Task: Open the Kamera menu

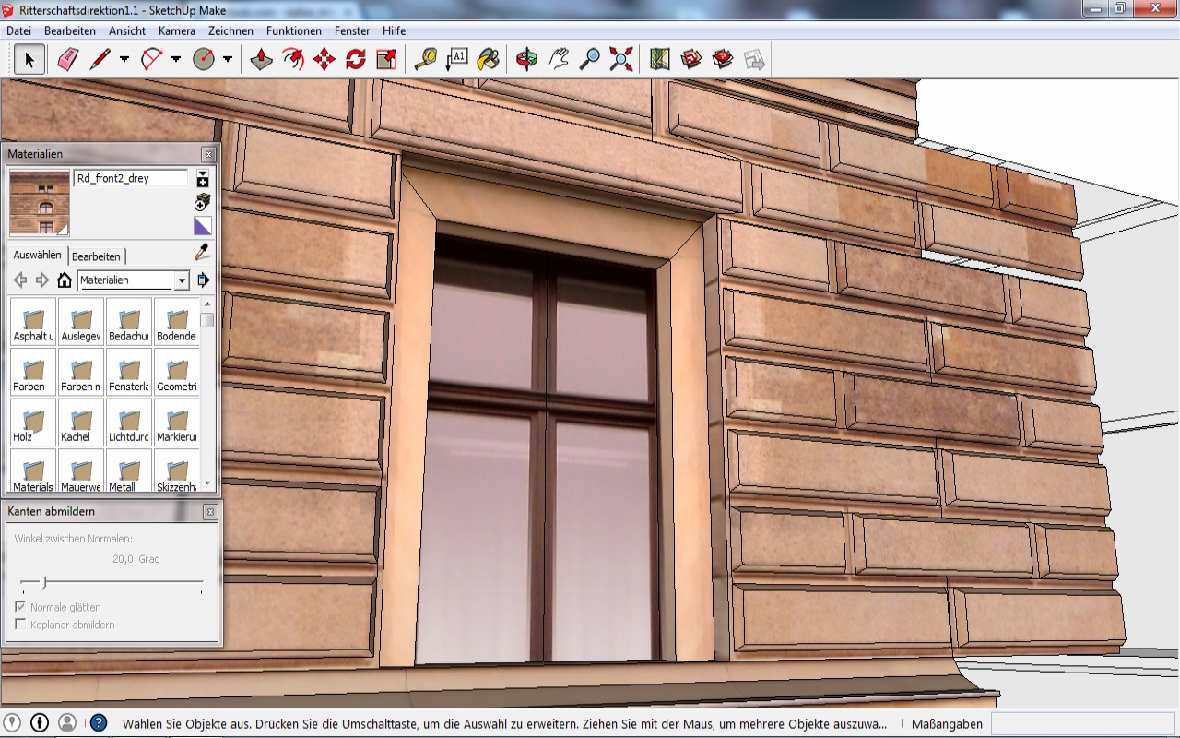Action: 176,30
